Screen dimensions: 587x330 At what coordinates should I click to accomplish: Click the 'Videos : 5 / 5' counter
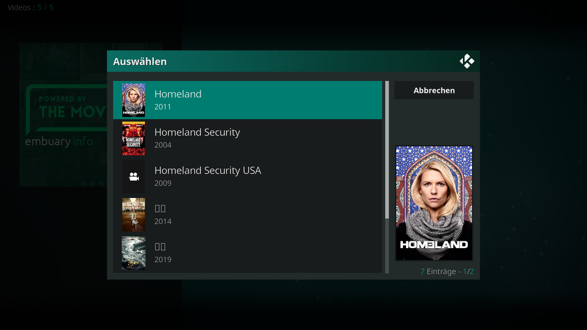tap(31, 7)
